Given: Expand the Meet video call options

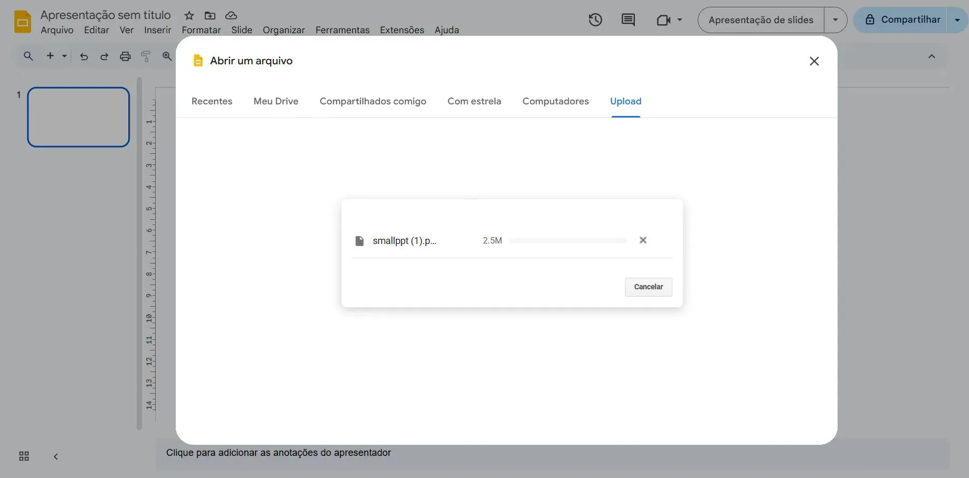Looking at the screenshot, I should pyautogui.click(x=679, y=19).
